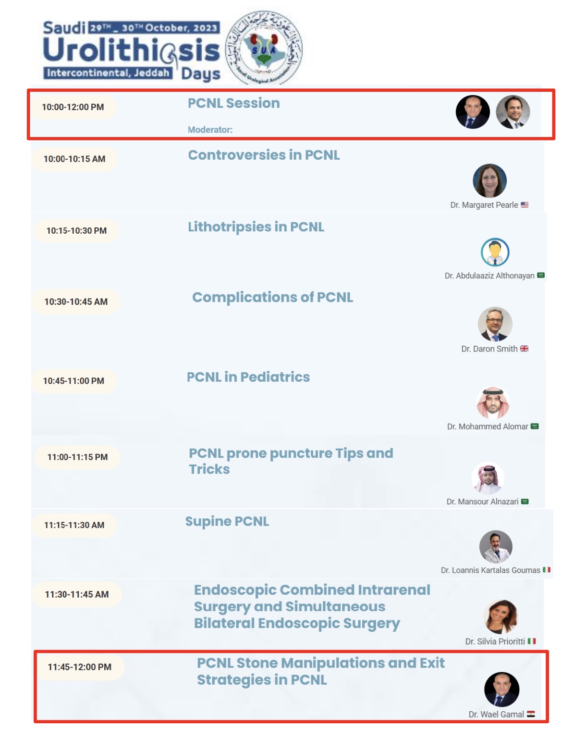The height and width of the screenshot is (741, 562).
Task: Click Dr. Margaret Pearle's photo
Action: click(x=489, y=181)
